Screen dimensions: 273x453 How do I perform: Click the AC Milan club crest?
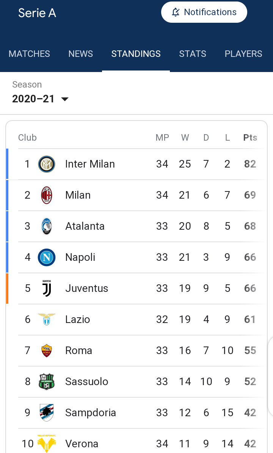[x=47, y=195]
